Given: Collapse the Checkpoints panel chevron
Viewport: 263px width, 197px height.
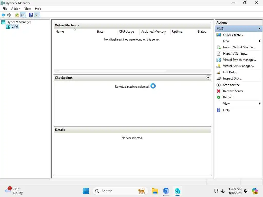Looking at the screenshot, I should [x=208, y=77].
